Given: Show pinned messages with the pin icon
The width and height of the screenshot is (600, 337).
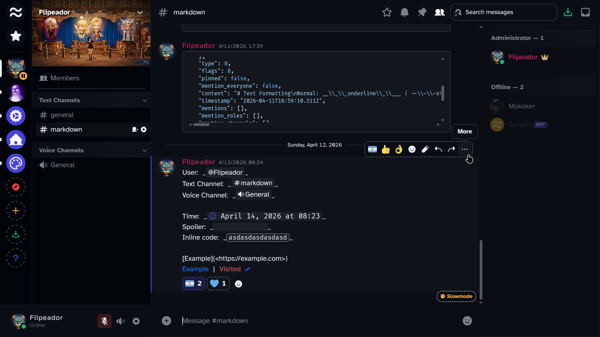Looking at the screenshot, I should click(422, 12).
